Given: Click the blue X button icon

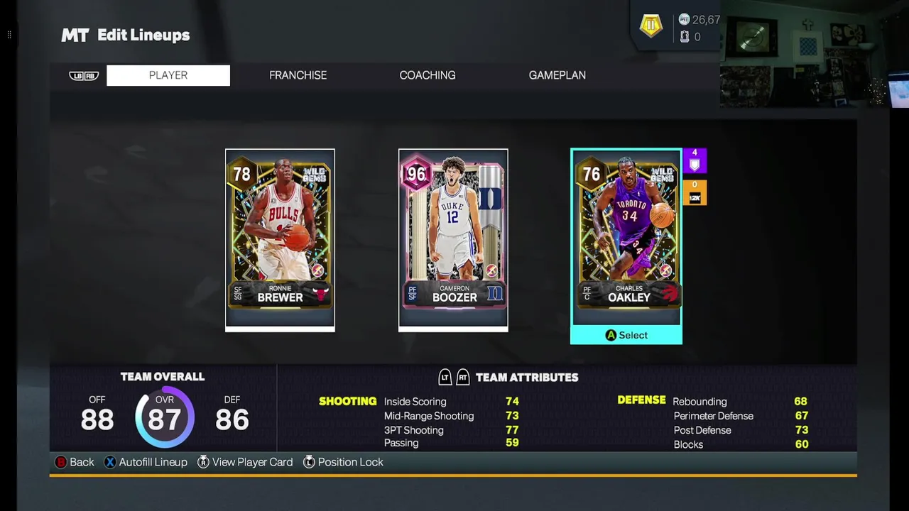Looking at the screenshot, I should (x=110, y=462).
